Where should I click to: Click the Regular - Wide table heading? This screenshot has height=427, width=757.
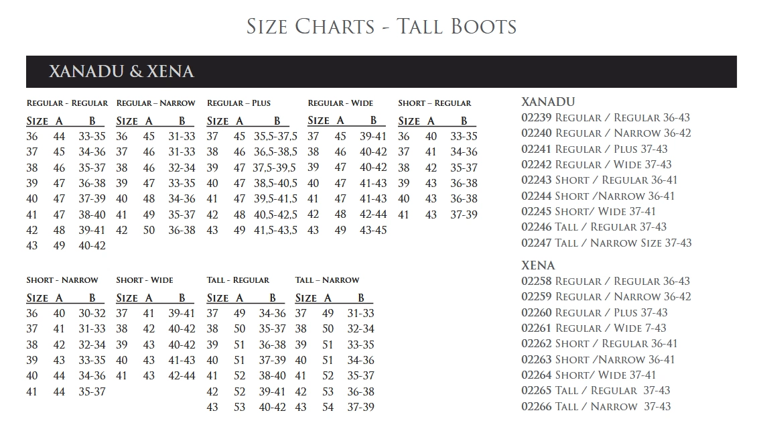(340, 103)
